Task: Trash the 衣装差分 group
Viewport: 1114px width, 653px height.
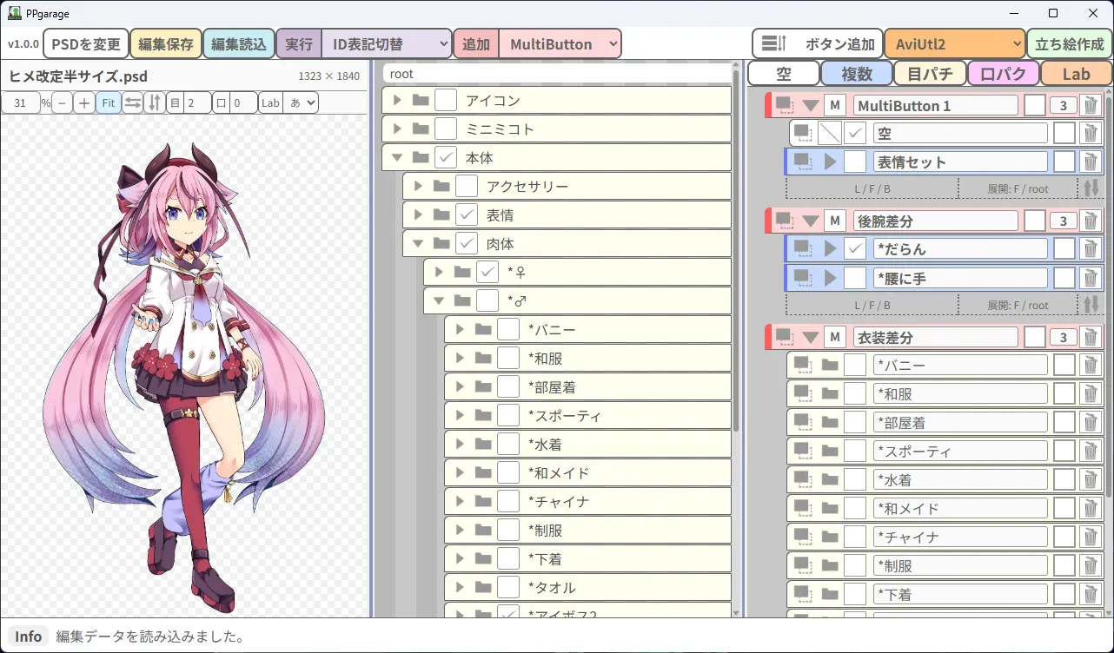Action: pos(1090,337)
